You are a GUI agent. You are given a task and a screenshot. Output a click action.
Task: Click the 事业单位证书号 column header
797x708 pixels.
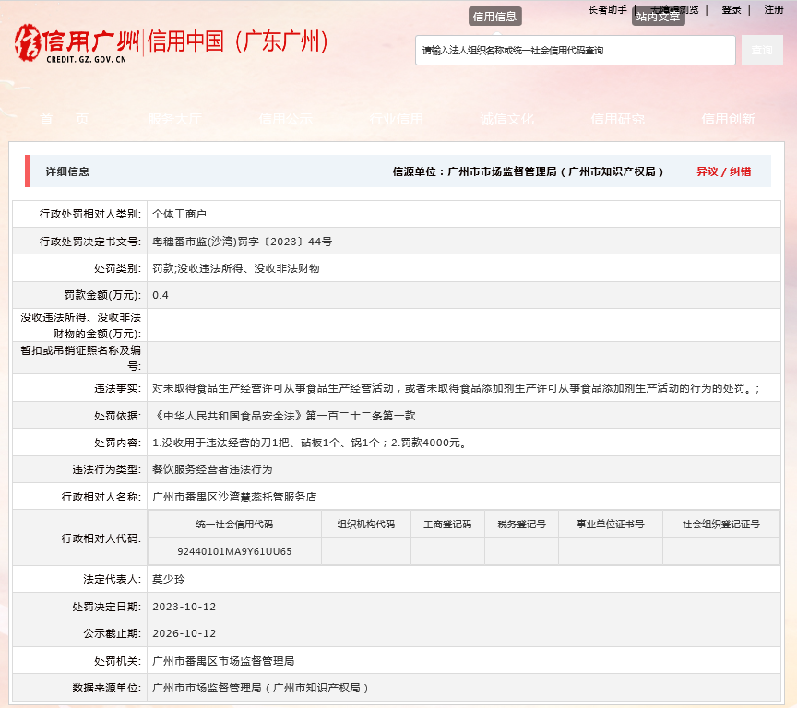coord(610,525)
